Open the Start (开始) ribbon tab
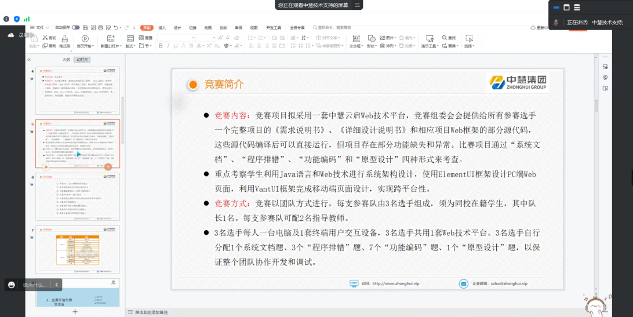633x317 pixels. point(147,28)
